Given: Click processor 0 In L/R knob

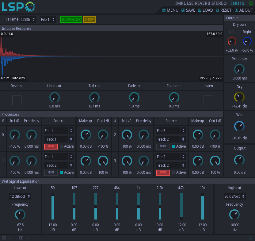Looking at the screenshot, I should coord(15,135).
